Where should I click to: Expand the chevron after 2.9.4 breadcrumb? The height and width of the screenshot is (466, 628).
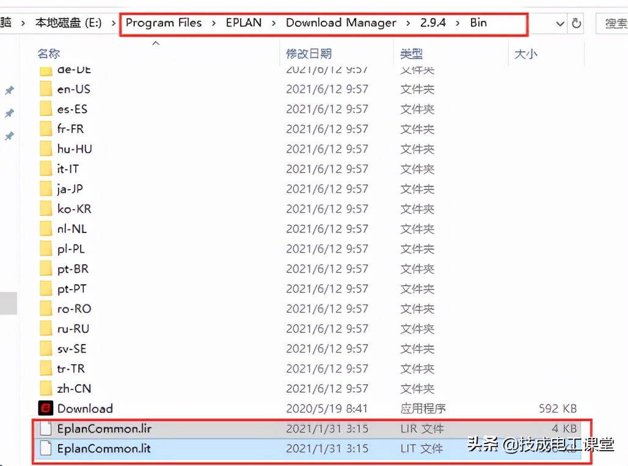(458, 23)
